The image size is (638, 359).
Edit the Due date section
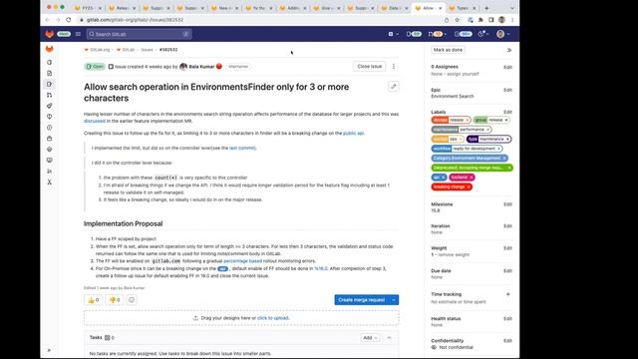(x=507, y=270)
